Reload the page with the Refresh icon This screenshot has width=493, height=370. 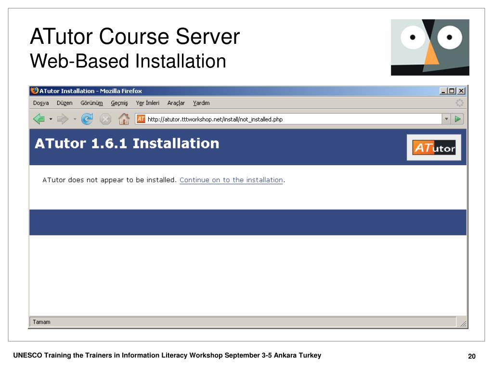87,119
